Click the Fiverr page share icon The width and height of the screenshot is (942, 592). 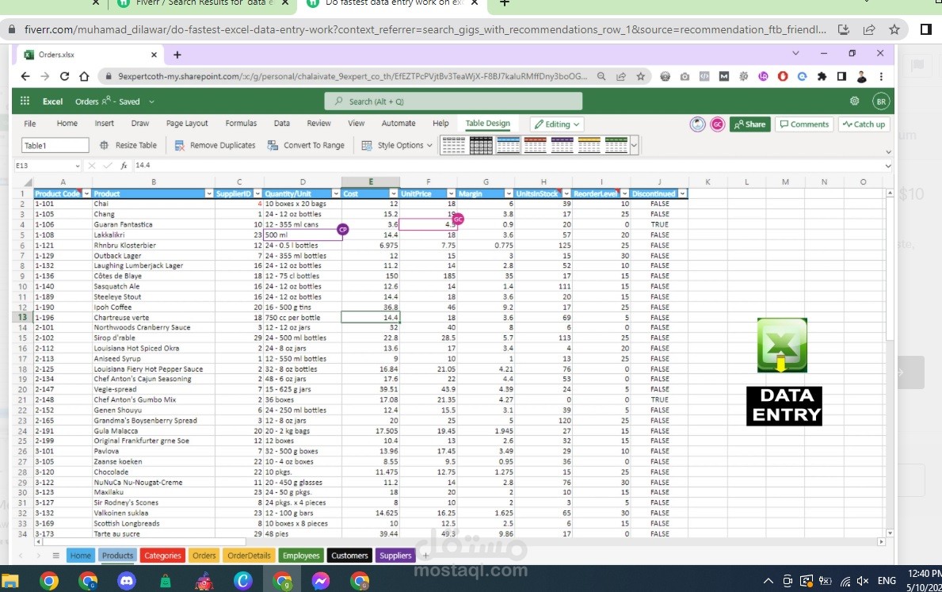coord(868,29)
